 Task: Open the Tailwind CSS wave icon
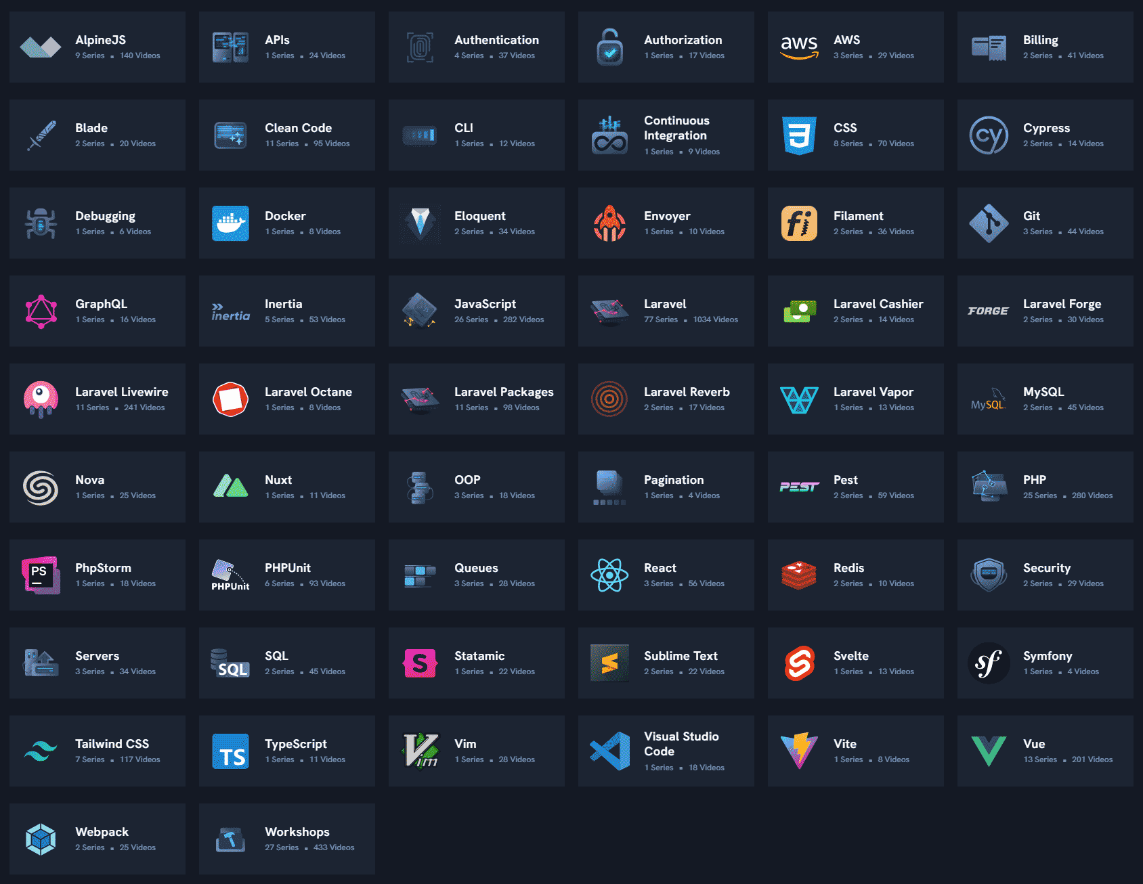pos(41,751)
